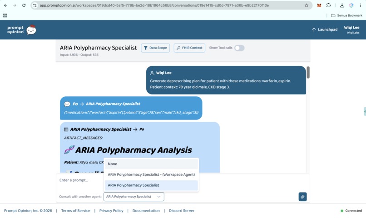Open the Data Scope filter

pos(155,48)
